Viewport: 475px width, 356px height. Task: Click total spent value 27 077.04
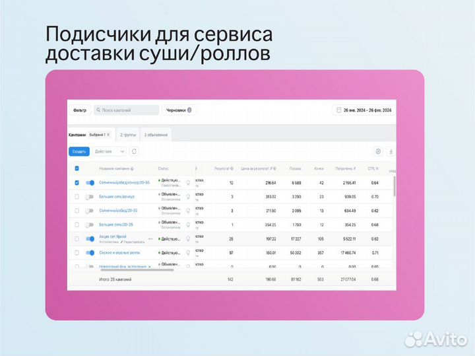pos(348,279)
